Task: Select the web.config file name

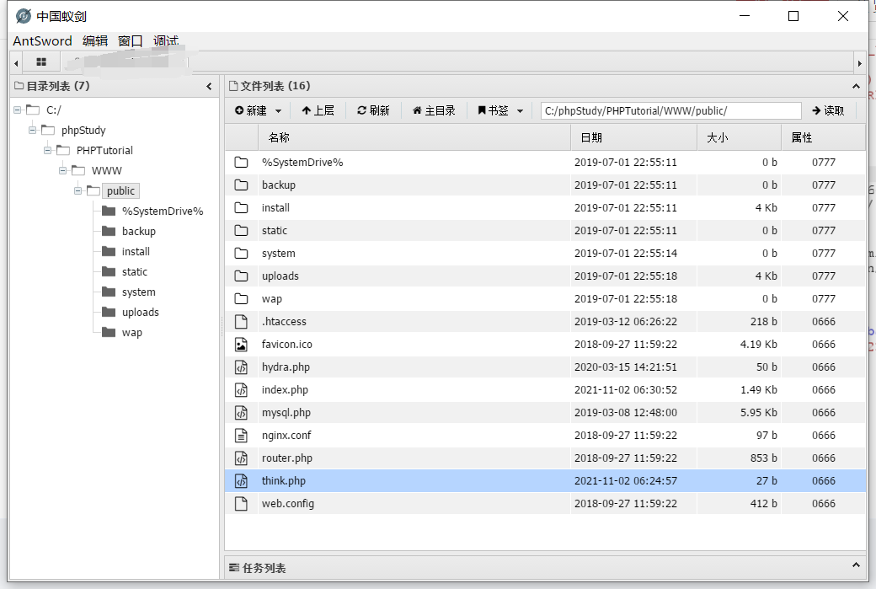Action: [x=288, y=504]
